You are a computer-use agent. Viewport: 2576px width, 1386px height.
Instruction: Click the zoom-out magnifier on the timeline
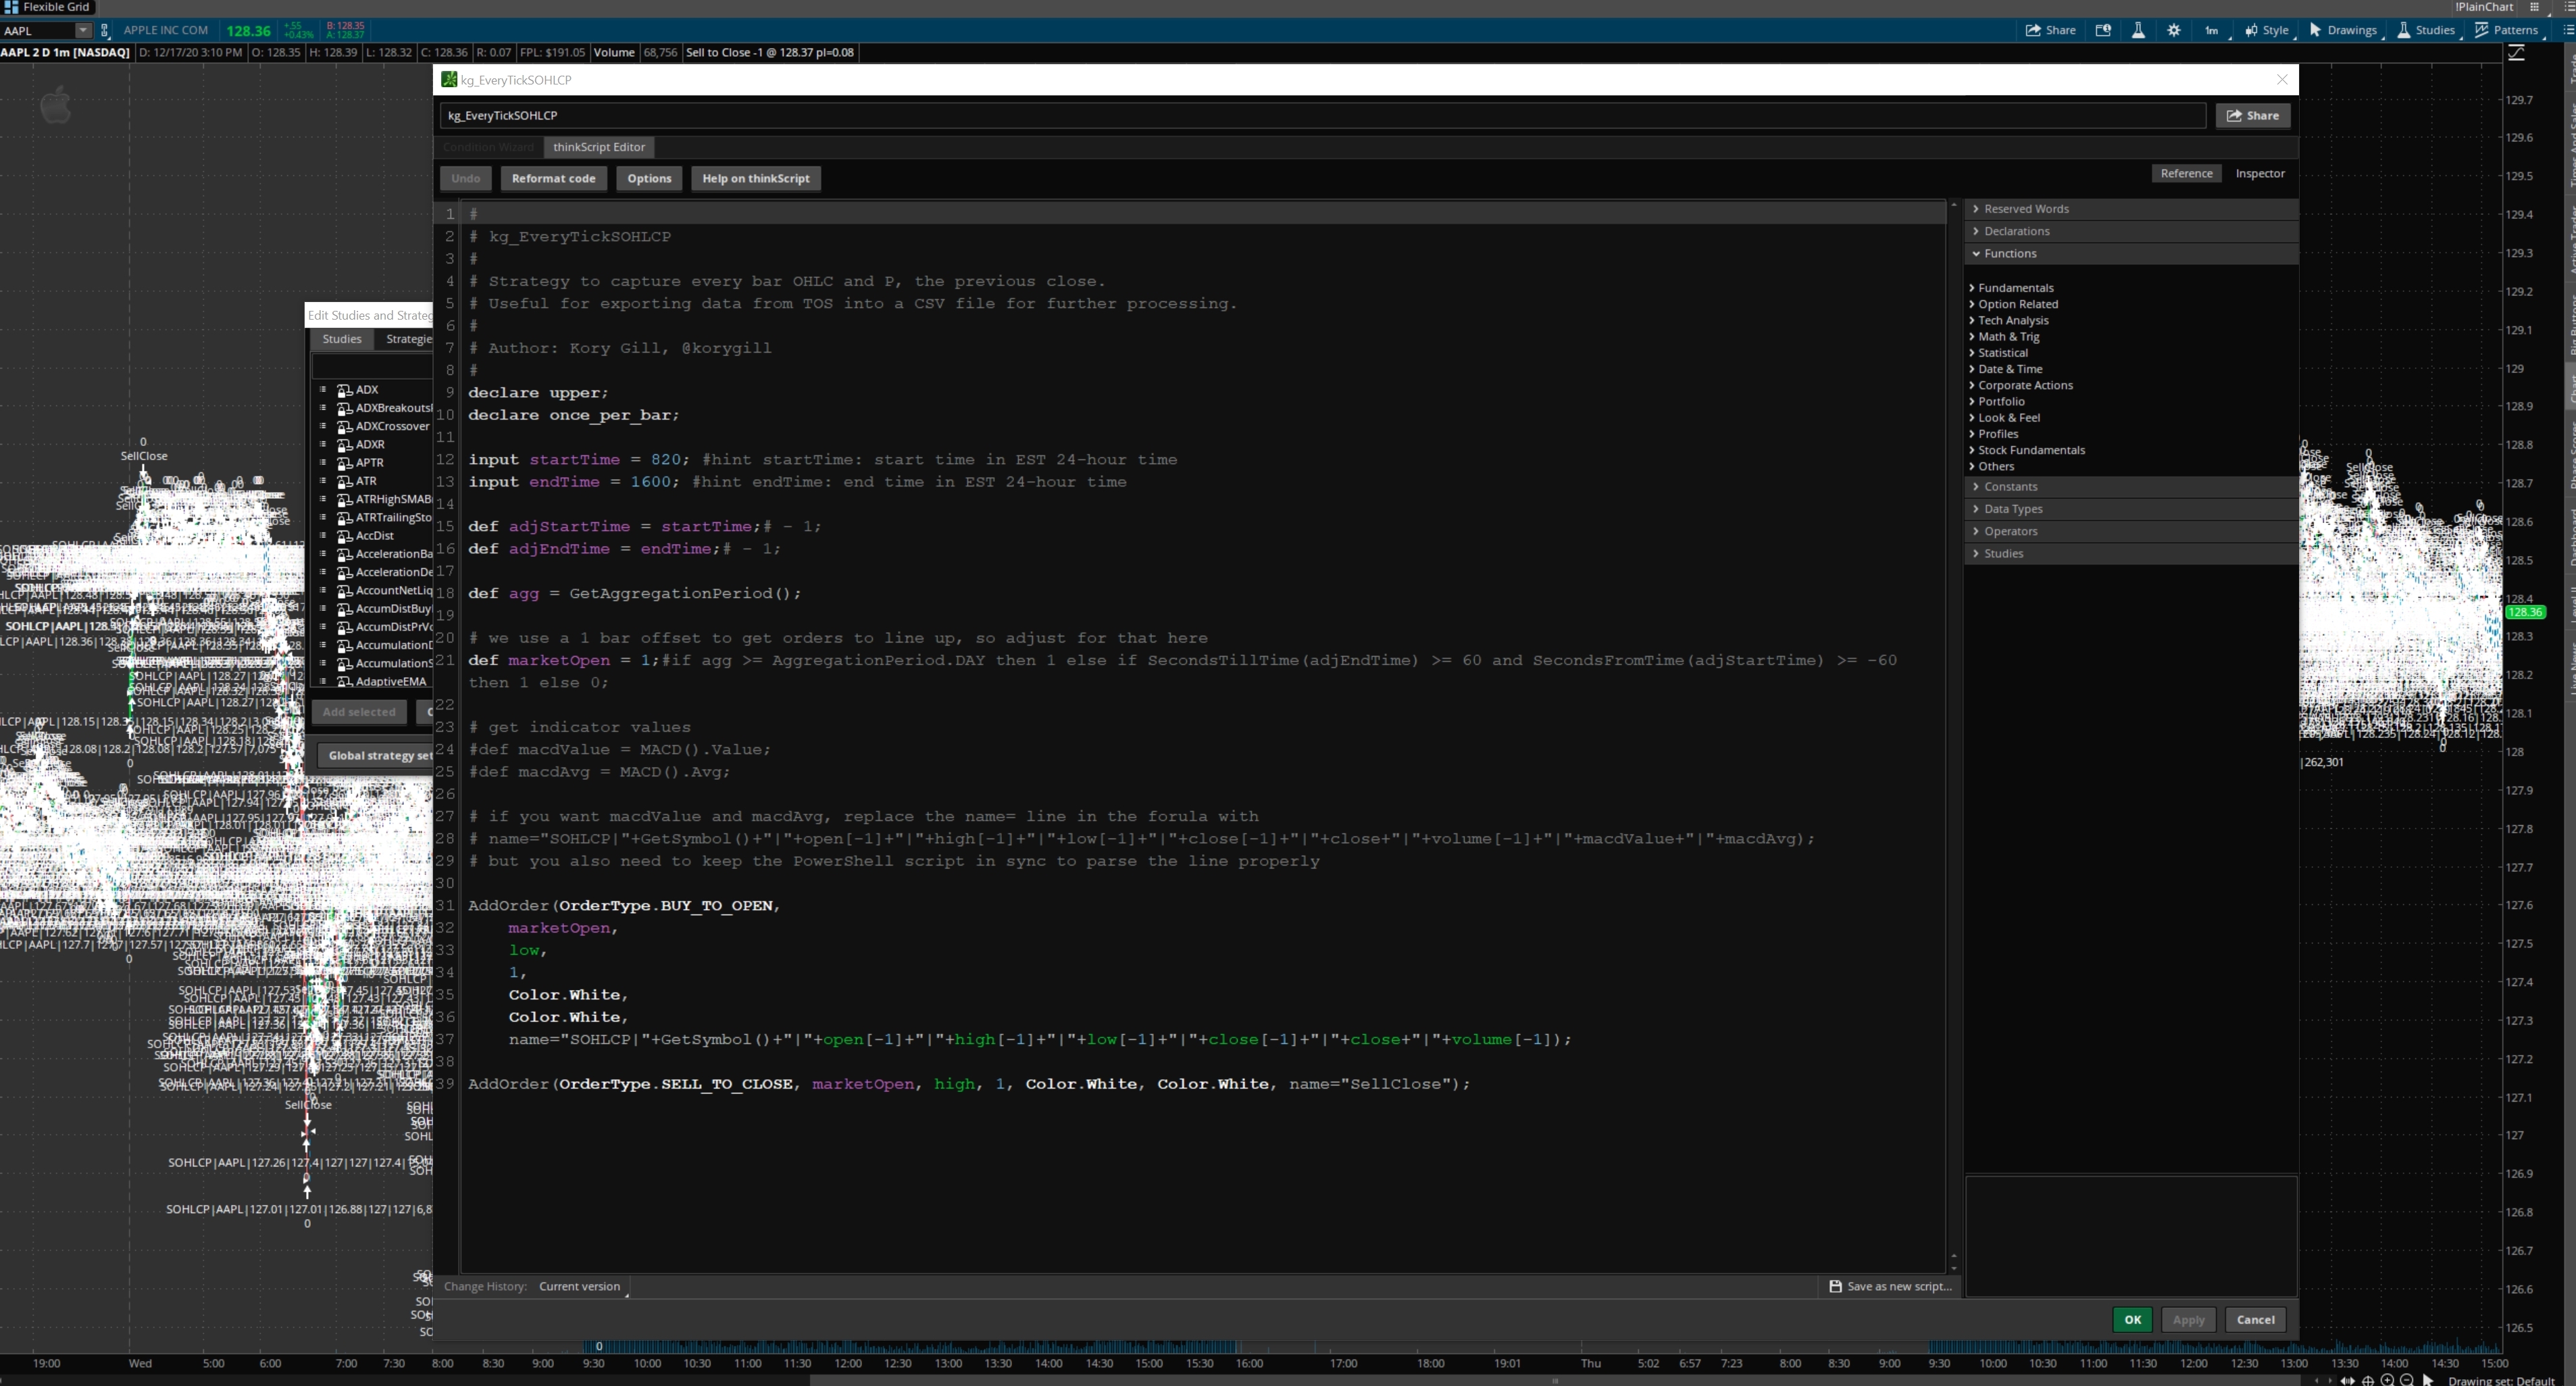click(2407, 1381)
